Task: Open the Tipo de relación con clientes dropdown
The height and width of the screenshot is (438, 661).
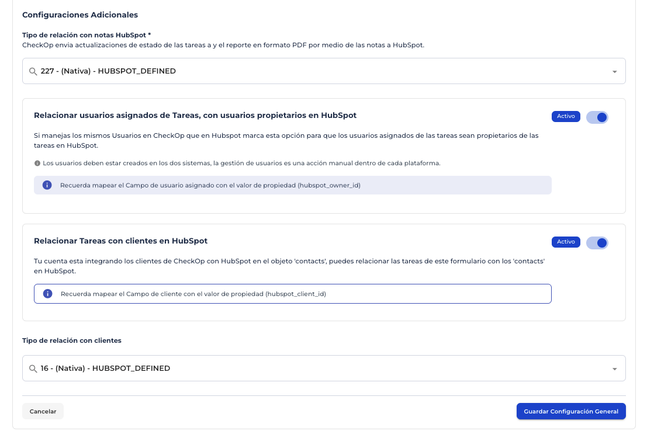Action: [614, 368]
